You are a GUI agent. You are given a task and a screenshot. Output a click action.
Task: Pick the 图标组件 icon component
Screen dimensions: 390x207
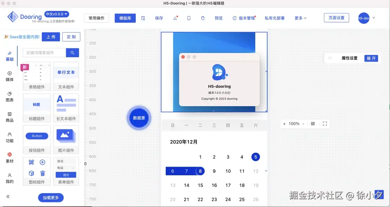pyautogui.click(x=37, y=171)
